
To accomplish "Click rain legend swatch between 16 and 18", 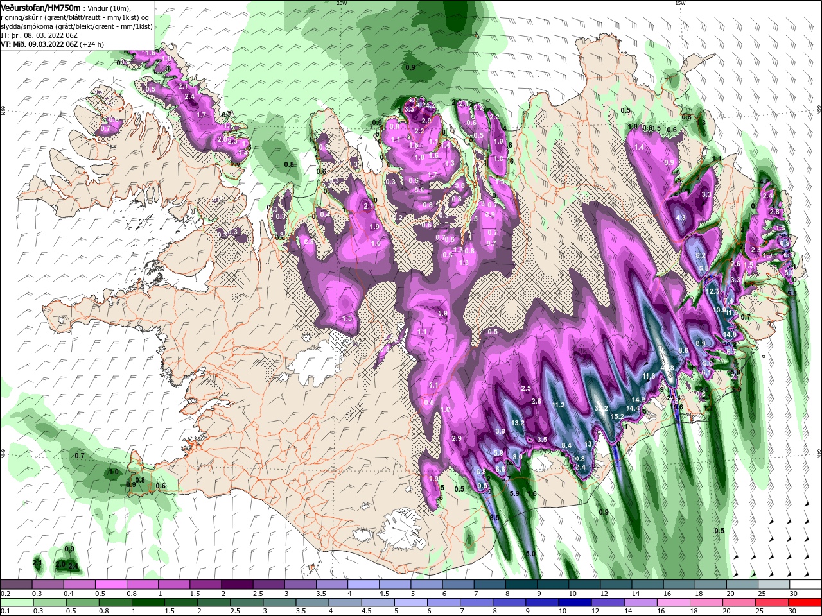I will coord(674,603).
